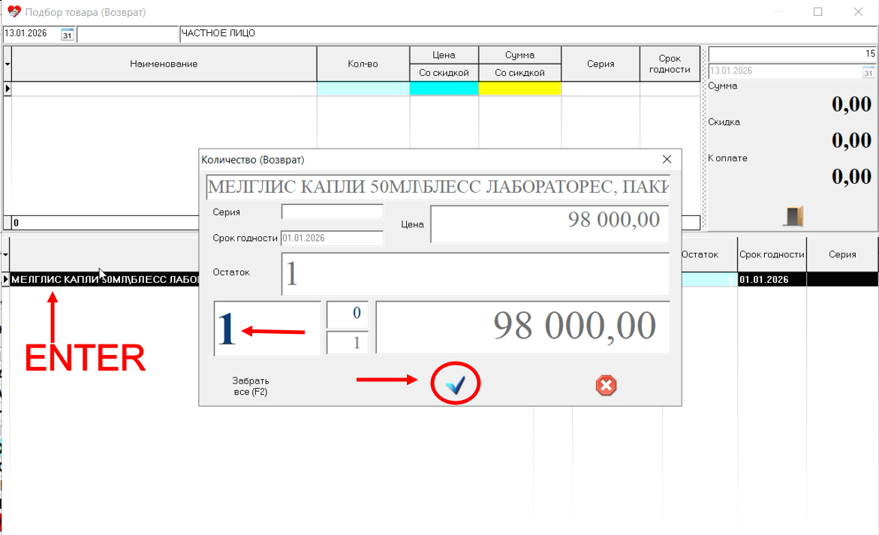Select the Со скидкой column header under Цена
Screen dimensions: 879x535
click(443, 72)
